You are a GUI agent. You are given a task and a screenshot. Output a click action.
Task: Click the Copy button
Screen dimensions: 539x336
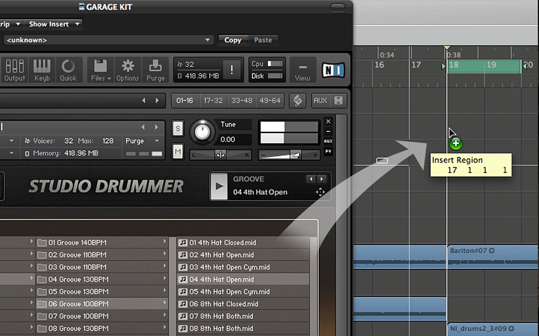233,40
